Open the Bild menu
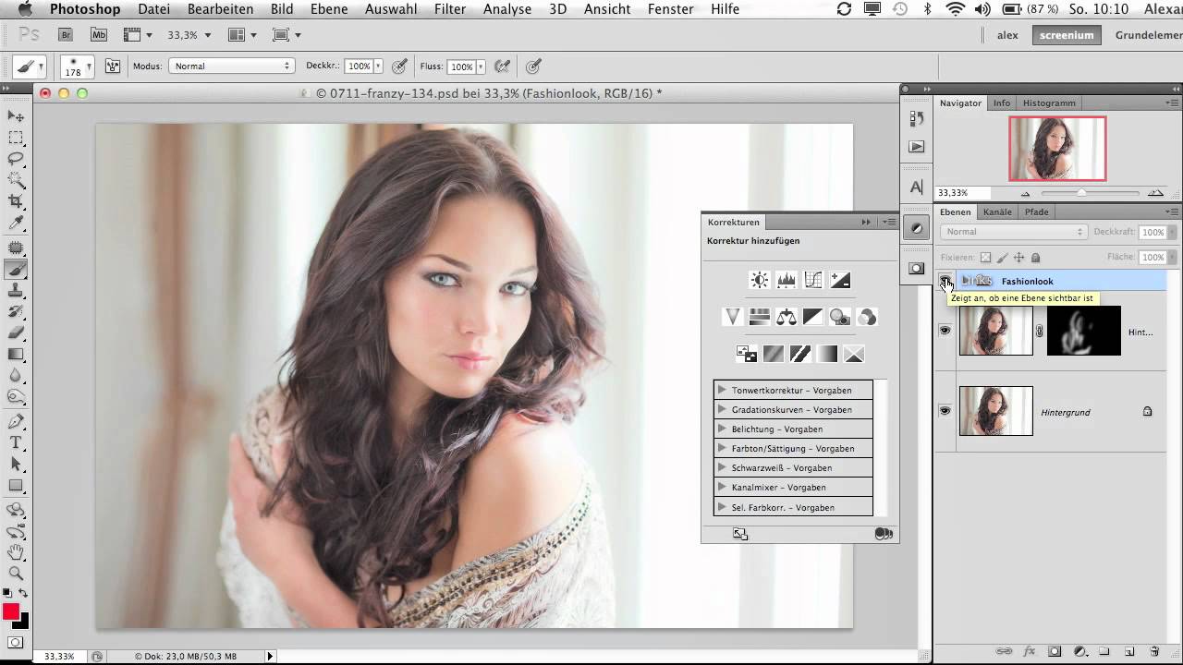Viewport: 1183px width, 665px height. 282,9
